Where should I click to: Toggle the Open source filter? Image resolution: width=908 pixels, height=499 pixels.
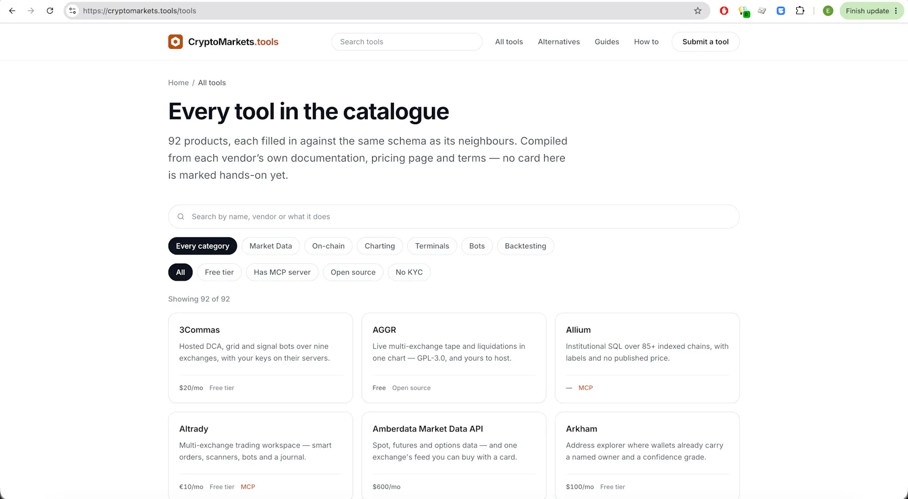(x=353, y=272)
